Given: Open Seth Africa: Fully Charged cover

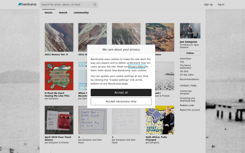Looking at the screenshot, I should pyautogui.click(x=160, y=120).
